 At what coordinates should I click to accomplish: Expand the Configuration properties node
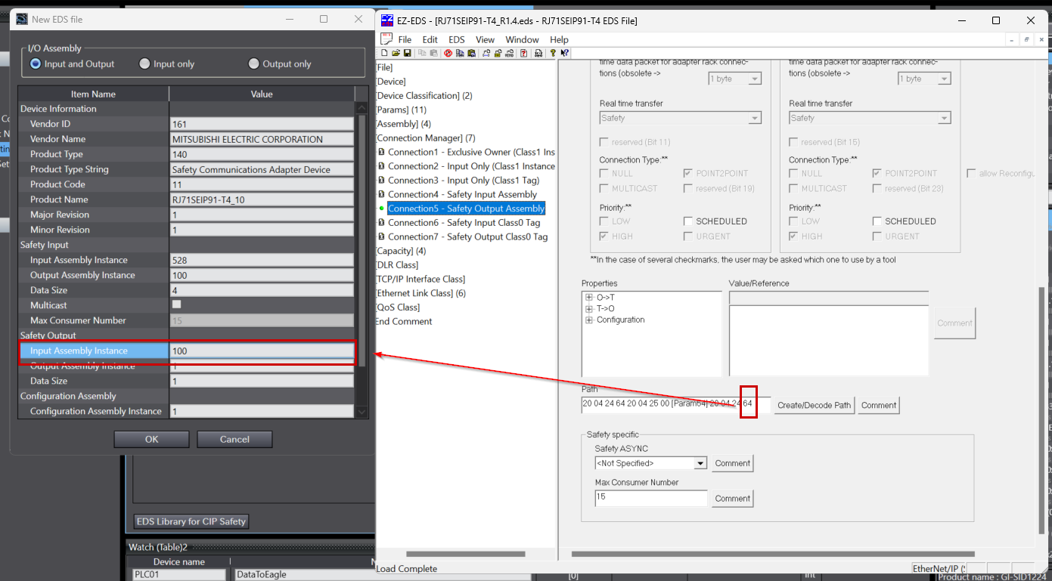coord(589,320)
